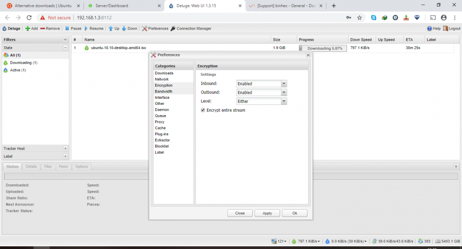Click the Remove torrent toolbar button
The width and height of the screenshot is (462, 249).
tap(50, 29)
